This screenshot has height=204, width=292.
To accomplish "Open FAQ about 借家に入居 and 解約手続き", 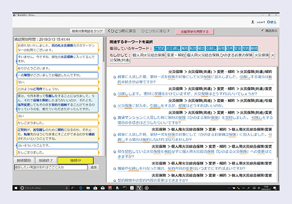I will click(x=195, y=79).
